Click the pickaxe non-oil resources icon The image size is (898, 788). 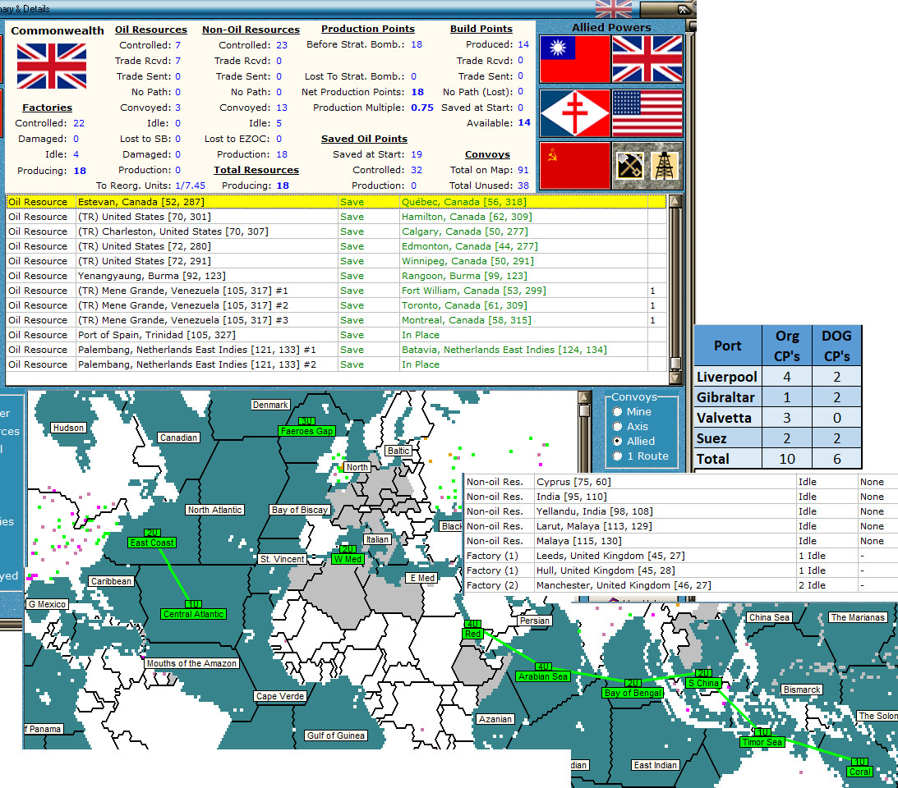(x=629, y=167)
